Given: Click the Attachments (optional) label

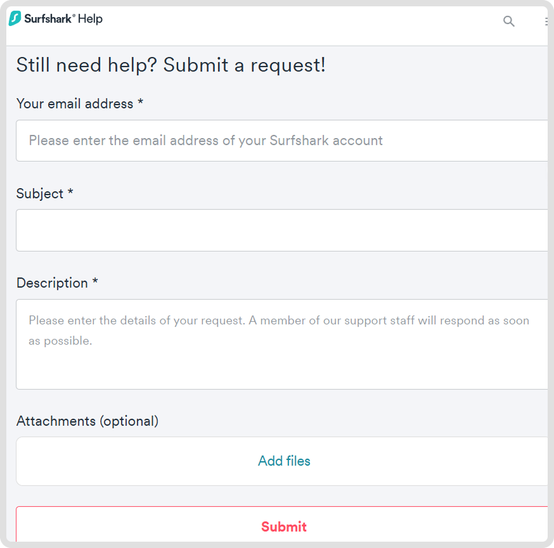Looking at the screenshot, I should pyautogui.click(x=87, y=421).
